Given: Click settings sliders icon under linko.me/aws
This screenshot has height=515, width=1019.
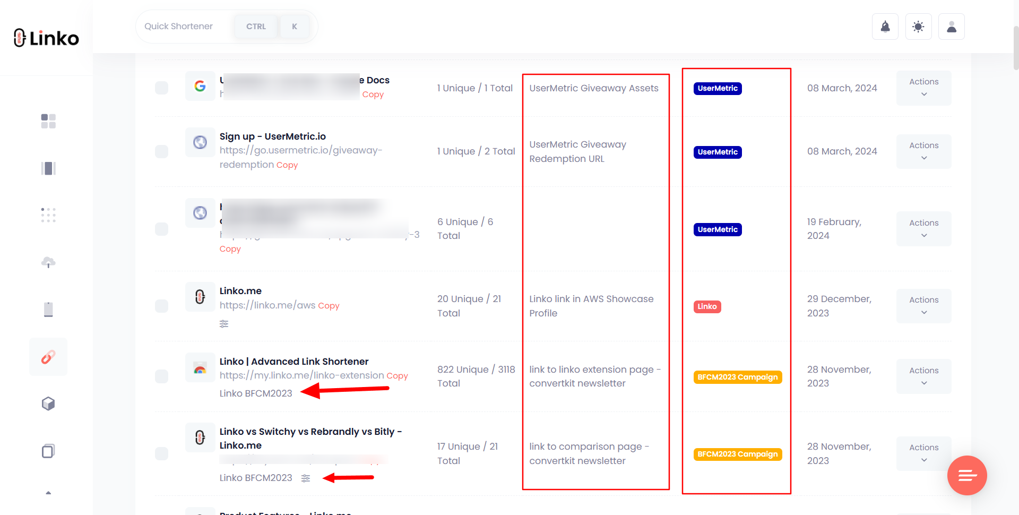Looking at the screenshot, I should click(224, 323).
